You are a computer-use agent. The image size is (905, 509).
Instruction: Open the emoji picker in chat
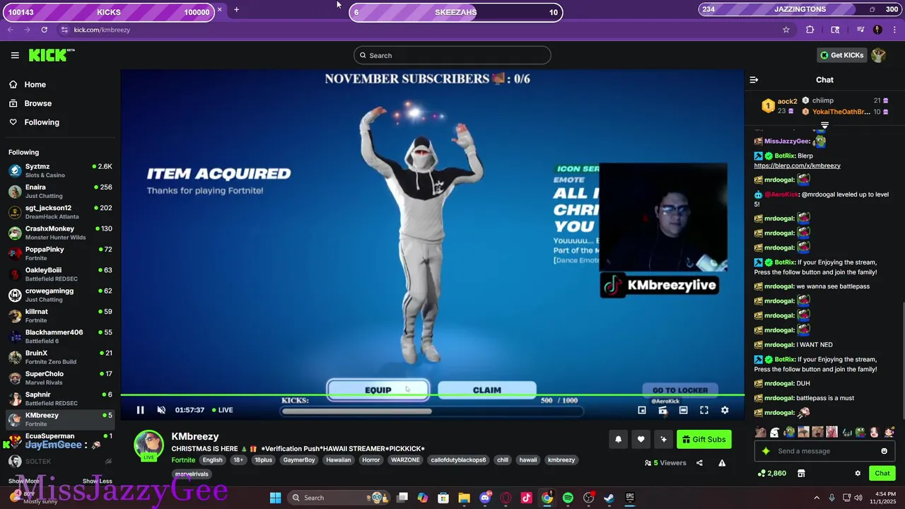tap(884, 451)
